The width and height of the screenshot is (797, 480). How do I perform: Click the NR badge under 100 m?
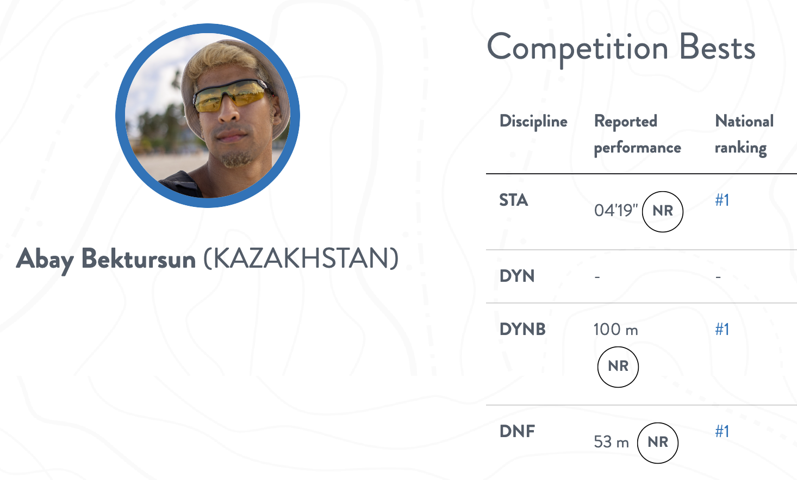618,367
